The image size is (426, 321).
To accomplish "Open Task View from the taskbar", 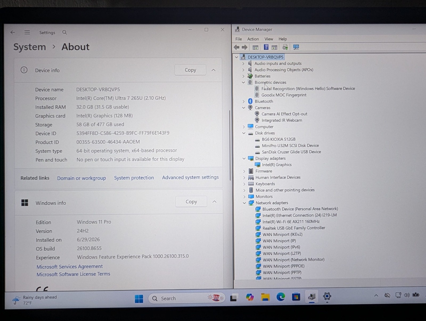I will 234,298.
